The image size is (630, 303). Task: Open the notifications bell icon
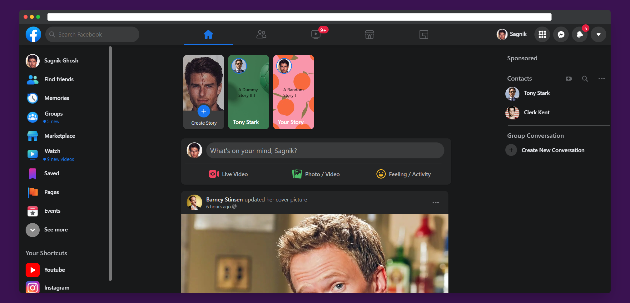[580, 34]
